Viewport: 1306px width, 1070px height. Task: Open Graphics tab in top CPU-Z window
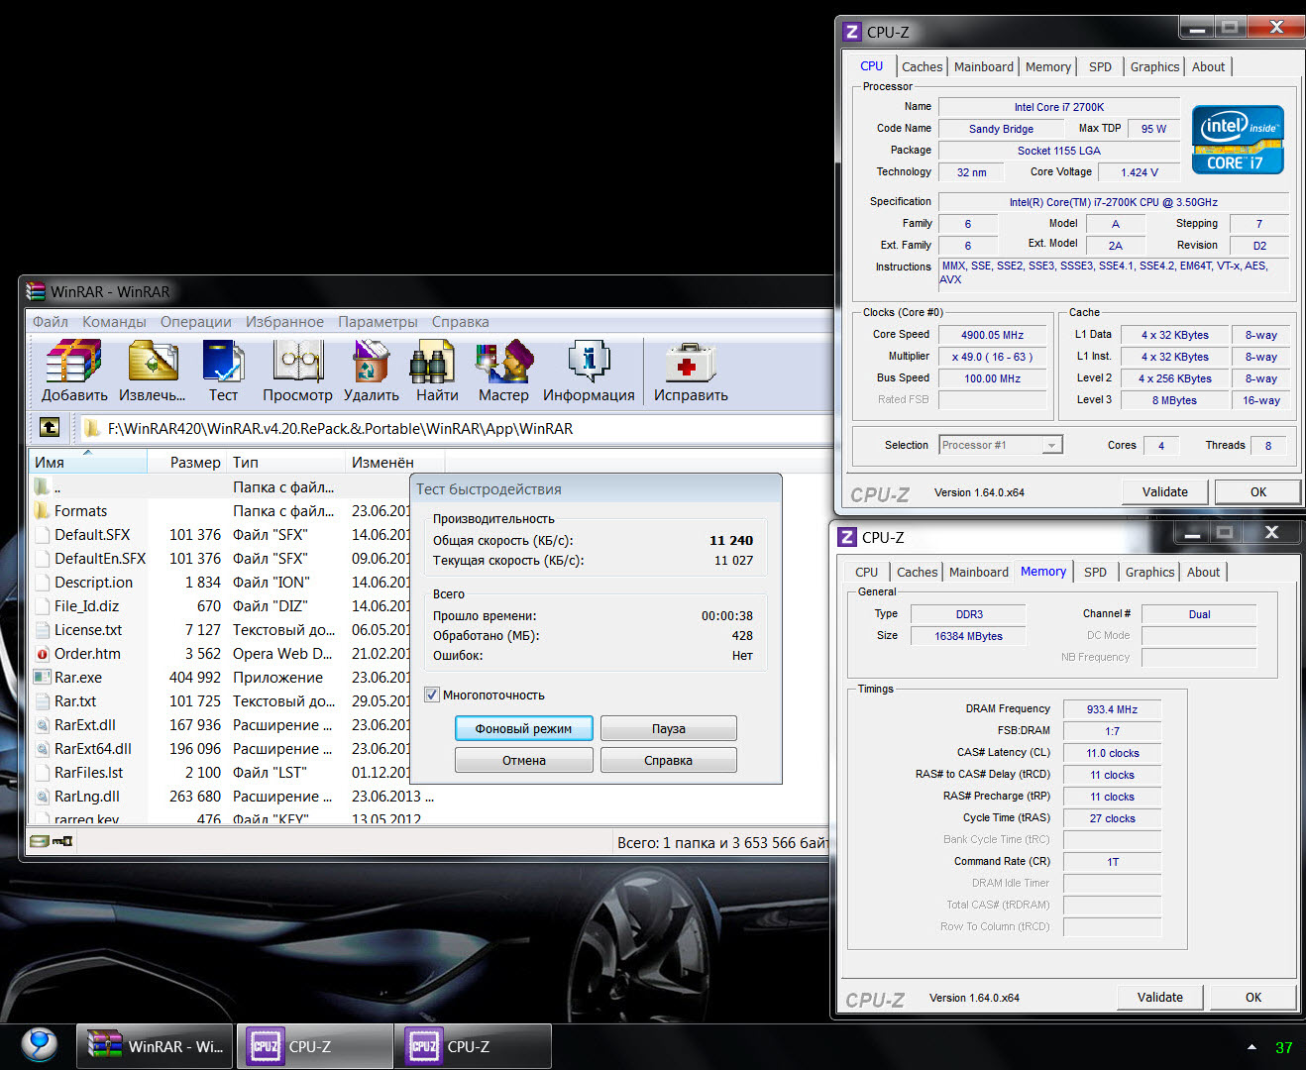click(1155, 66)
